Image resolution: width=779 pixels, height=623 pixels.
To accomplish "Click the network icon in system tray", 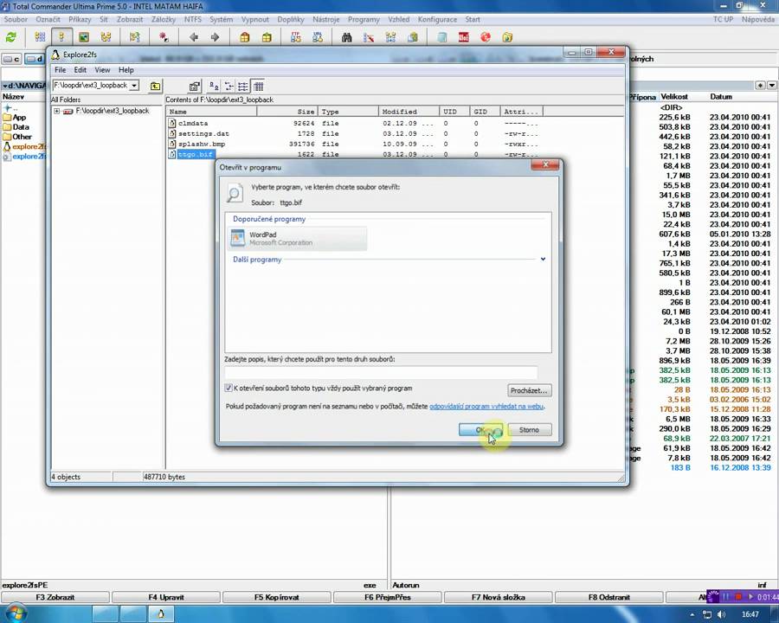I will [x=707, y=614].
